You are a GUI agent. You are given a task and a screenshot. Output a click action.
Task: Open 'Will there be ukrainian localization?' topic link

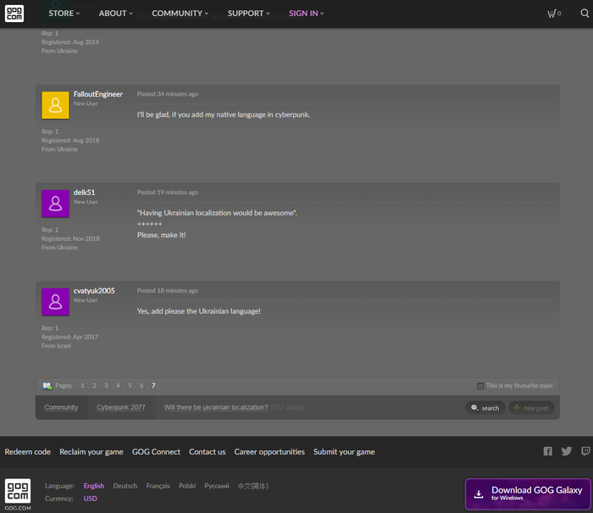[x=216, y=407]
